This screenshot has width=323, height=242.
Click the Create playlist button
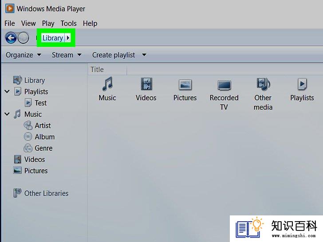114,55
